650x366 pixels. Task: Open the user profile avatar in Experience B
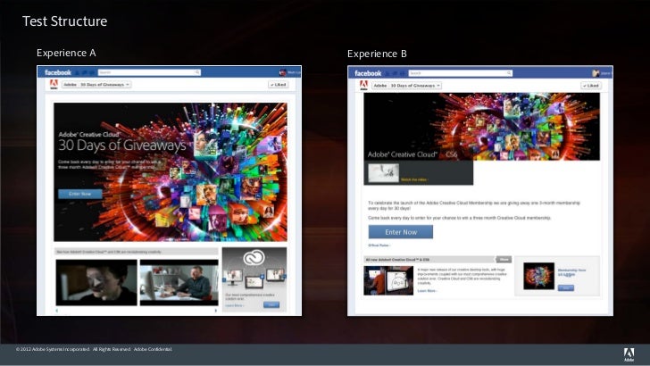[x=596, y=73]
